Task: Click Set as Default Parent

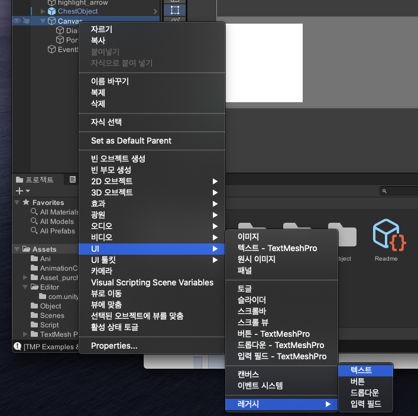Action: pyautogui.click(x=152, y=141)
